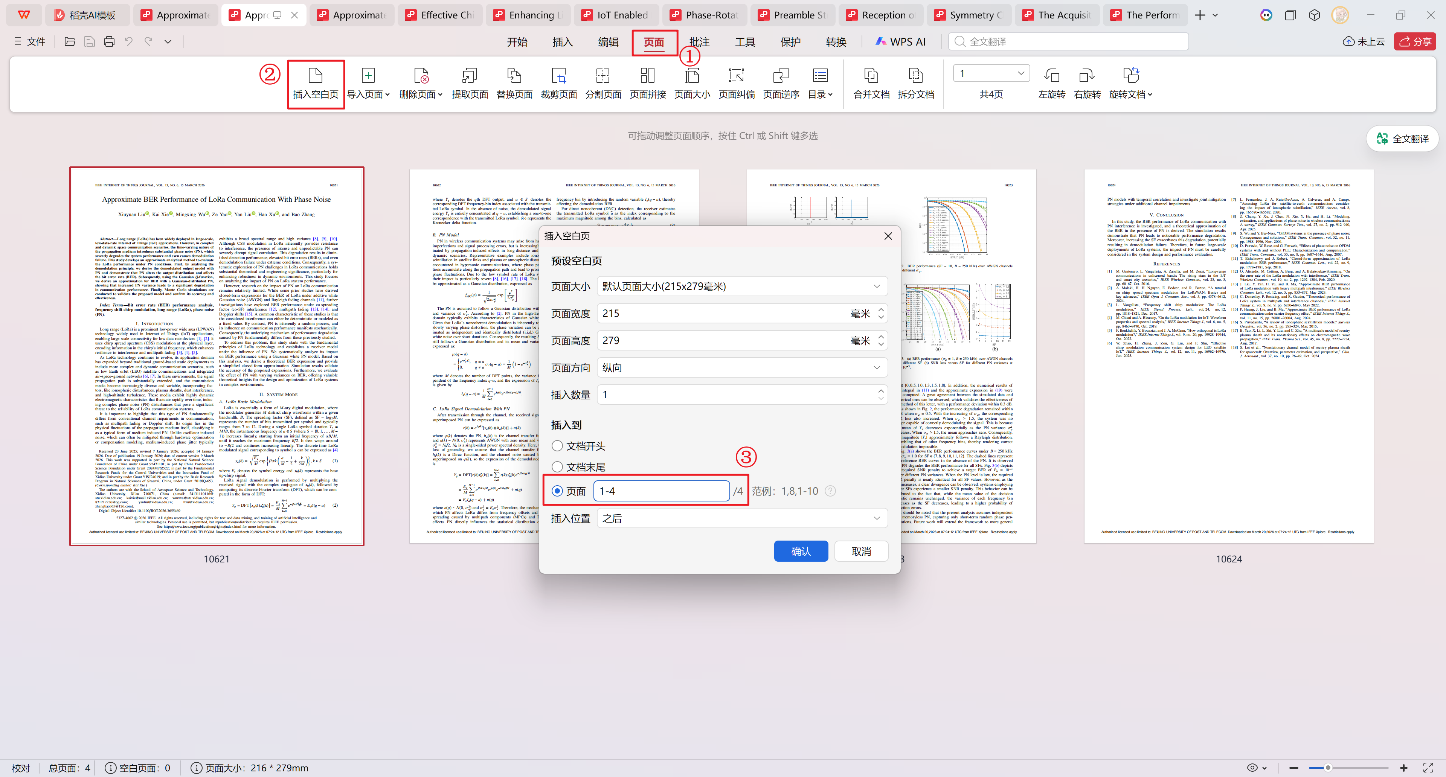
Task: Select the 页面 radio option
Action: point(557,491)
